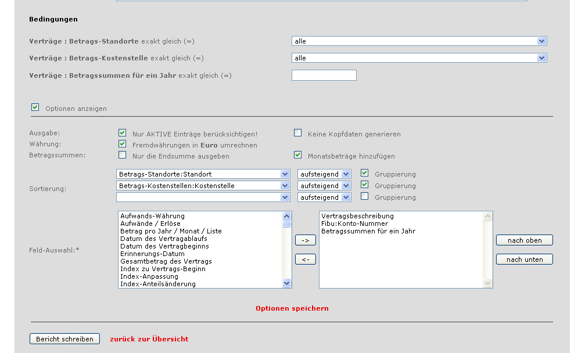Enable 'Nur die Endsumme ausgeben'
Viewport: 585px width, 353px height.
122,155
